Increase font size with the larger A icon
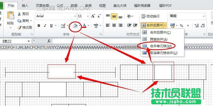Image resolution: width=213 pixels, height=106 pixels. [93, 16]
